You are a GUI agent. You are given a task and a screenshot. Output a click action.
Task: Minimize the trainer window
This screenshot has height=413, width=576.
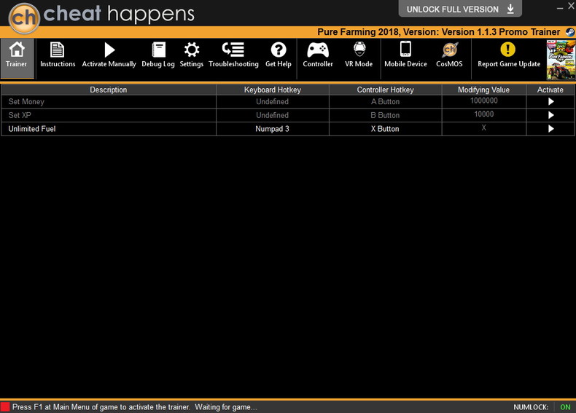click(x=560, y=8)
